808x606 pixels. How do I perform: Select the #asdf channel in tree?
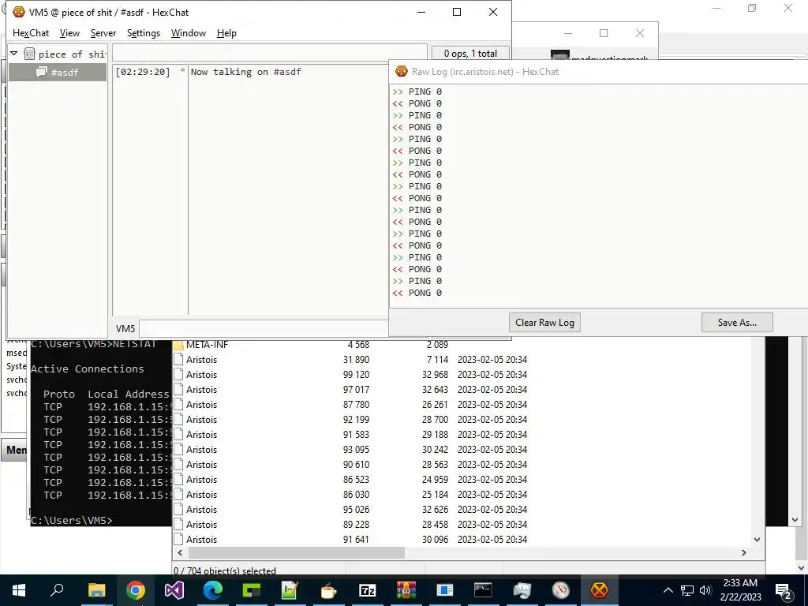58,72
